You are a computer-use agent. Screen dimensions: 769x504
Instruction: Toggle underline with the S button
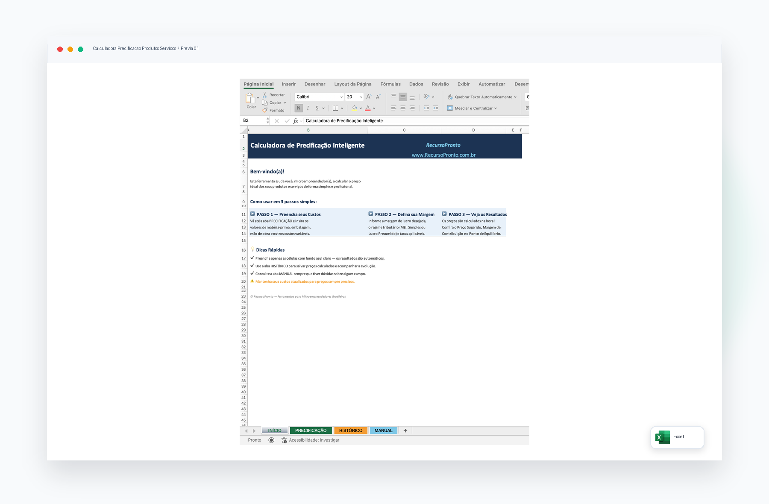(x=317, y=108)
